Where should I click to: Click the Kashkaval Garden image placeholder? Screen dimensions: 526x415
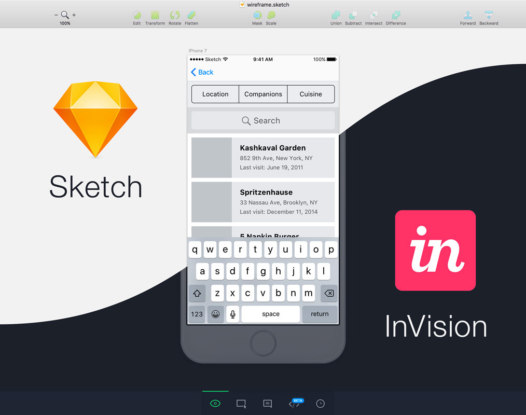212,157
